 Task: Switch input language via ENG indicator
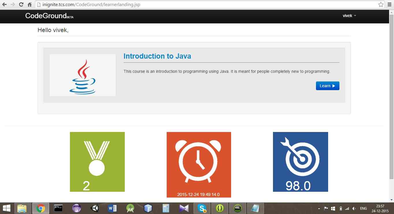(363, 208)
